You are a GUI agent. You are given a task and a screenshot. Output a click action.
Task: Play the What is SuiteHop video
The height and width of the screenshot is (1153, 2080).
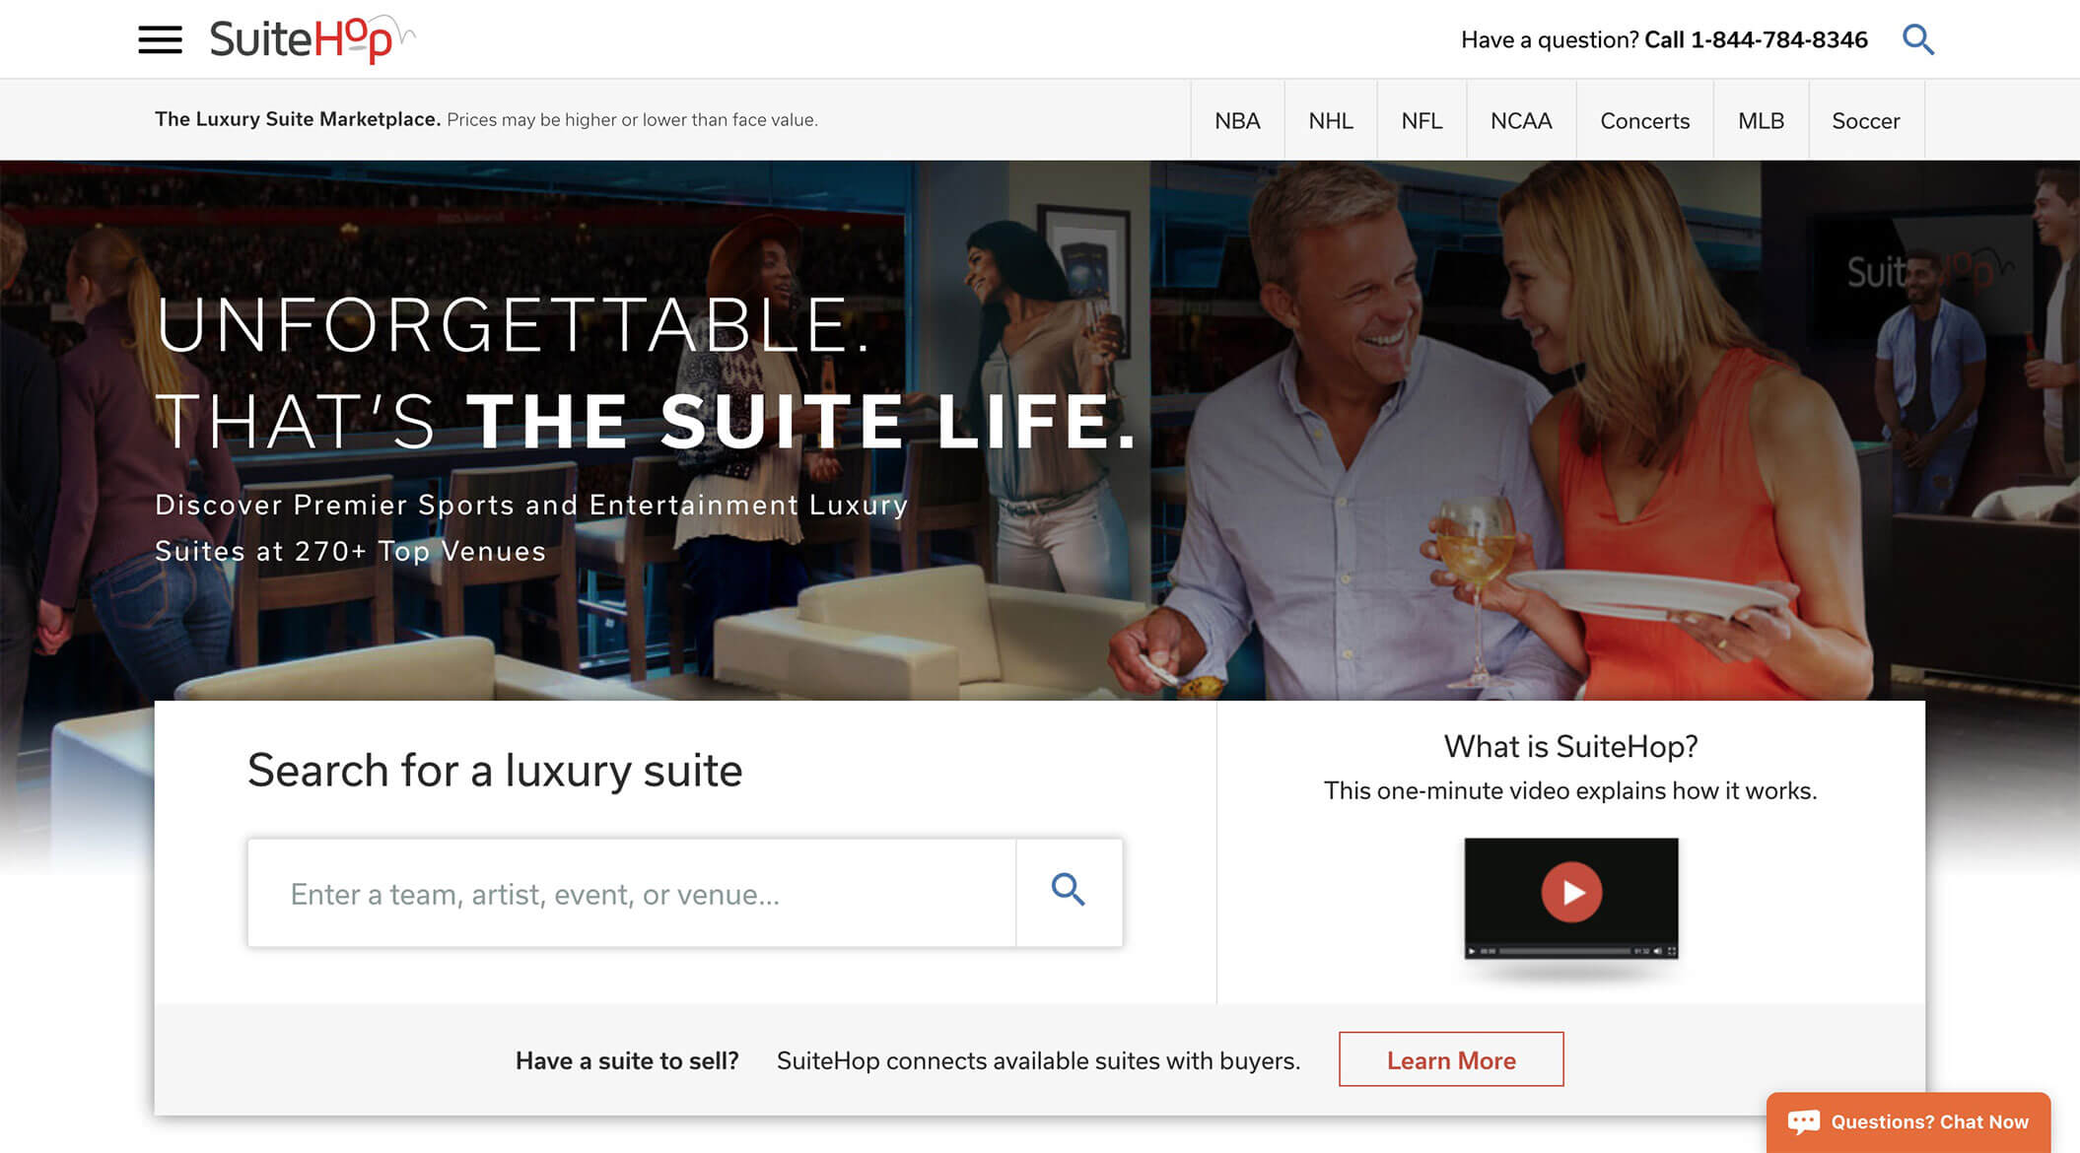[1571, 892]
